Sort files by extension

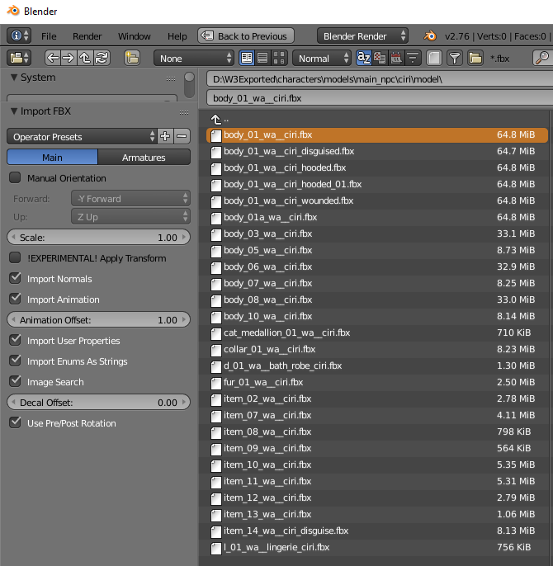pos(380,58)
